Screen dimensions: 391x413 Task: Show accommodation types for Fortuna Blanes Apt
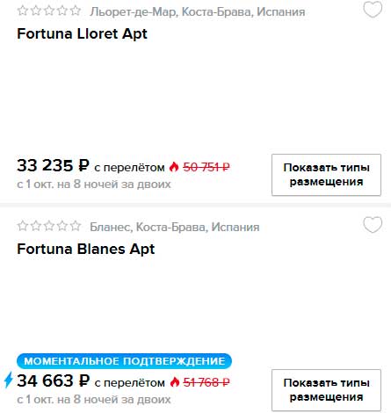pyautogui.click(x=326, y=390)
